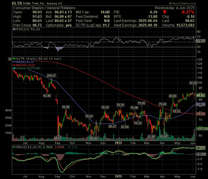Viewport: 208px width, 179px height.
Task: Click the 2025 year label on price chart axis
Action: [x=118, y=143]
